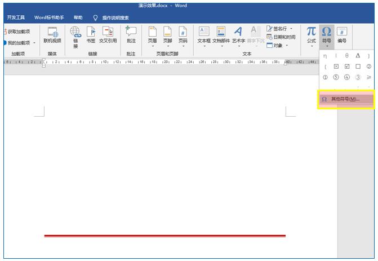
Task: Expand the 对象 dropdown arrow
Action: (287, 45)
